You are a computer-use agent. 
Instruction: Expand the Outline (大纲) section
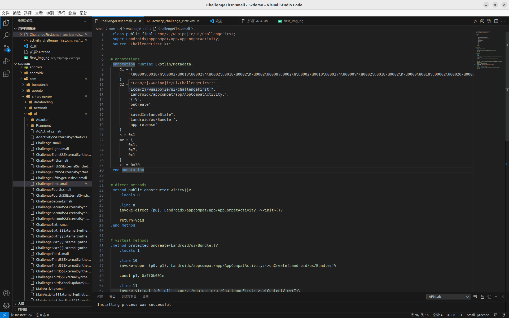(52, 304)
